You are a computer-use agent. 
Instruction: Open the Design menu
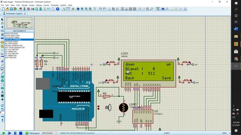24,5
